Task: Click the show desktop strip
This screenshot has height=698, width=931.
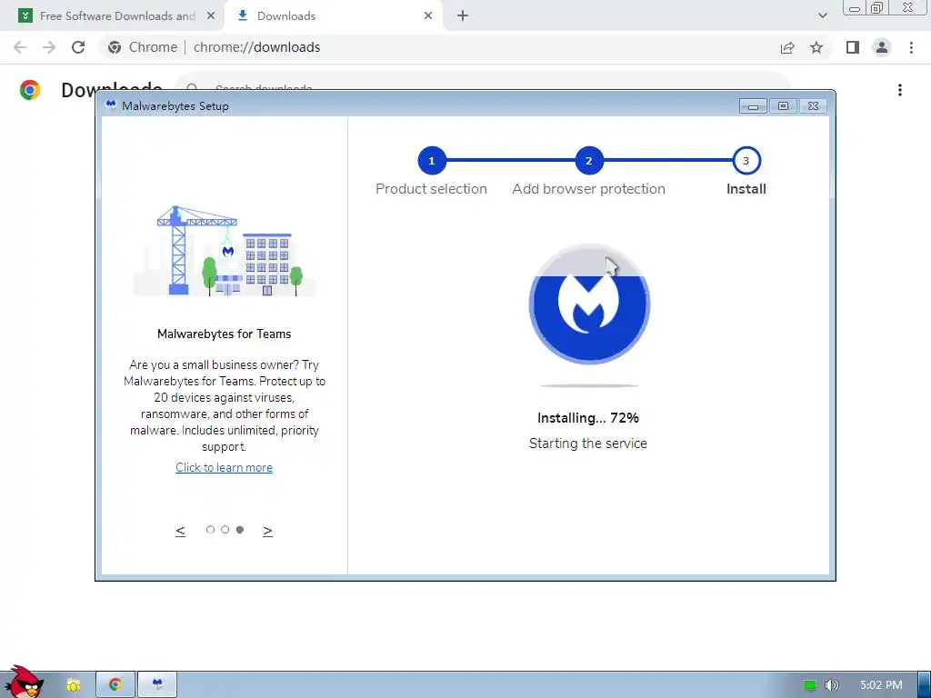Action: (x=924, y=685)
